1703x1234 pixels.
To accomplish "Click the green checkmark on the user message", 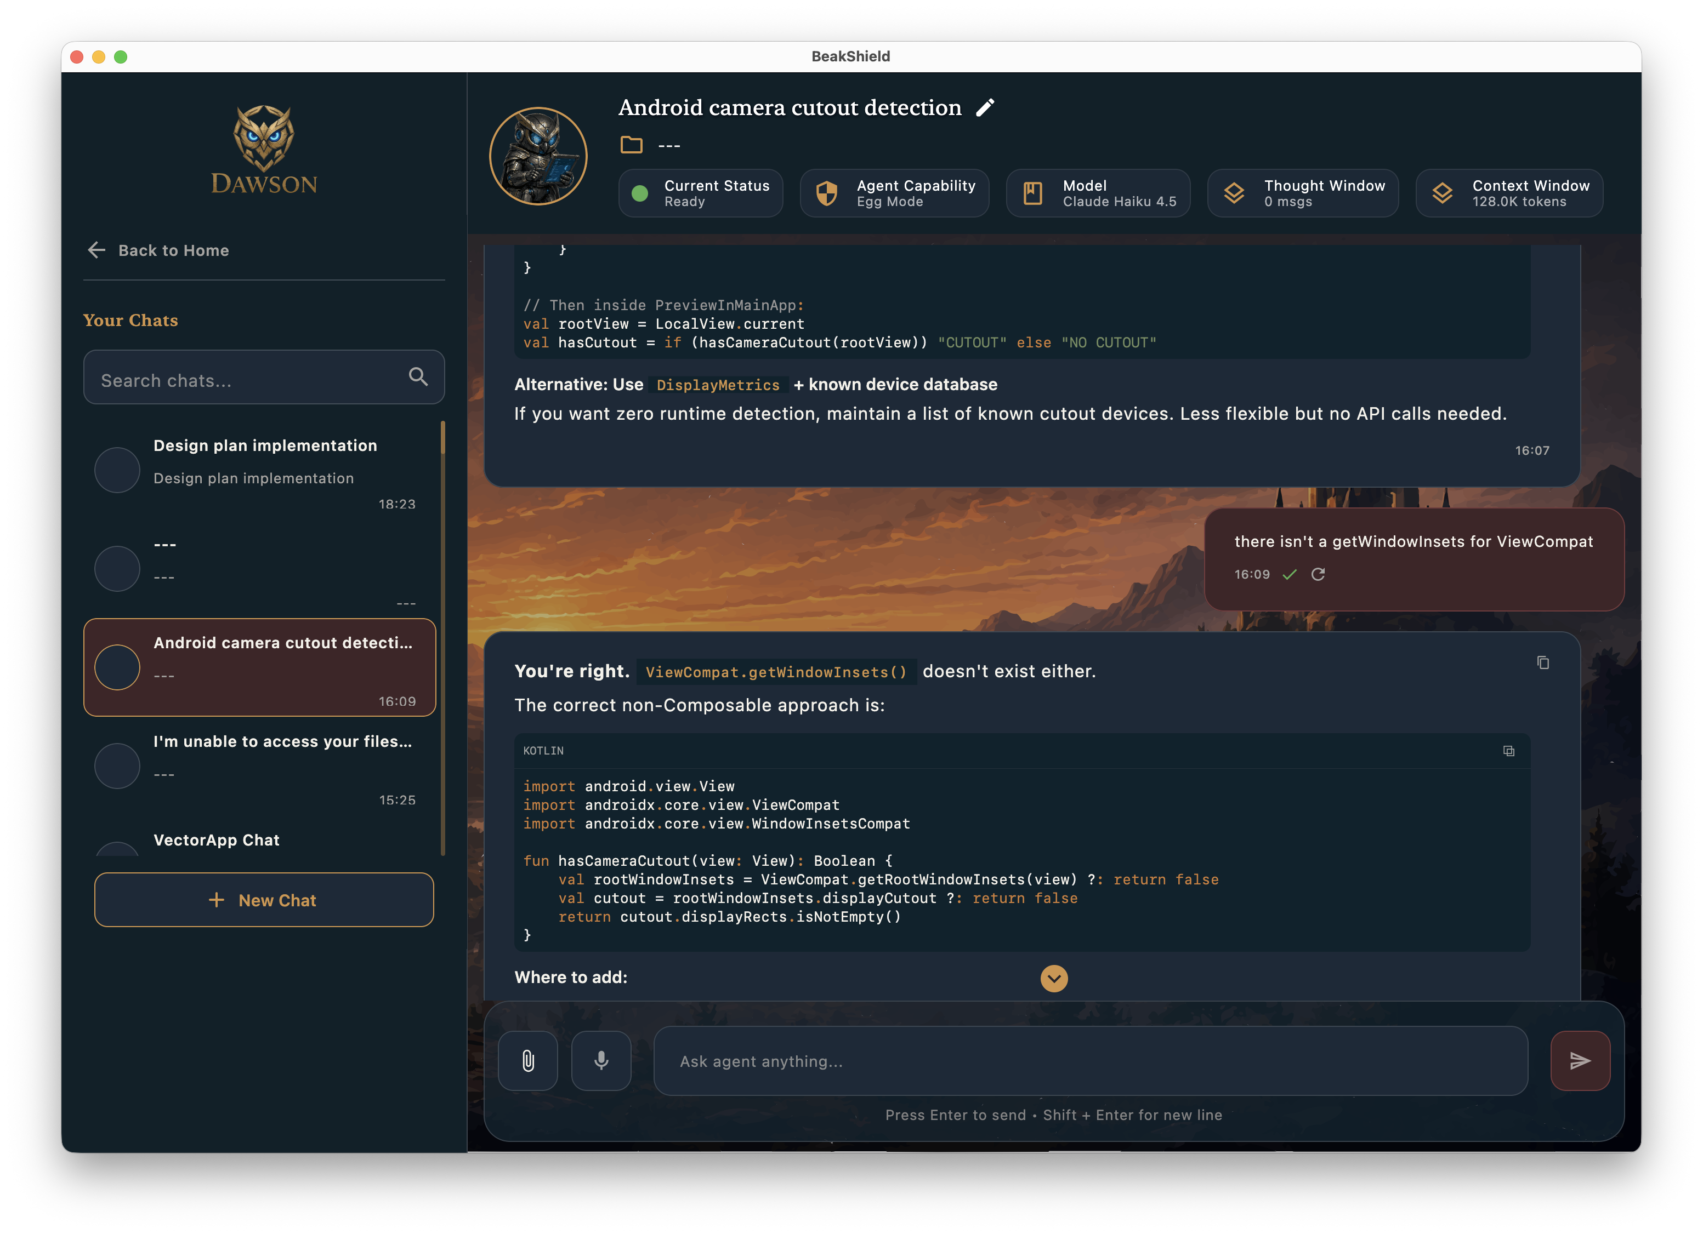I will point(1290,574).
